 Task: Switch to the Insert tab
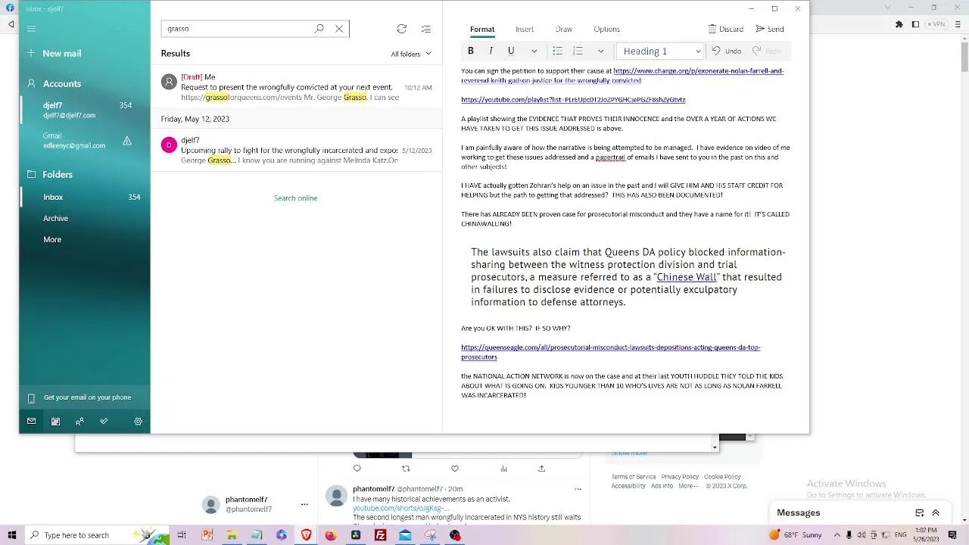[x=525, y=30]
